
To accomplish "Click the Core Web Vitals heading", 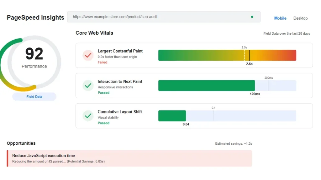I will [94, 33].
